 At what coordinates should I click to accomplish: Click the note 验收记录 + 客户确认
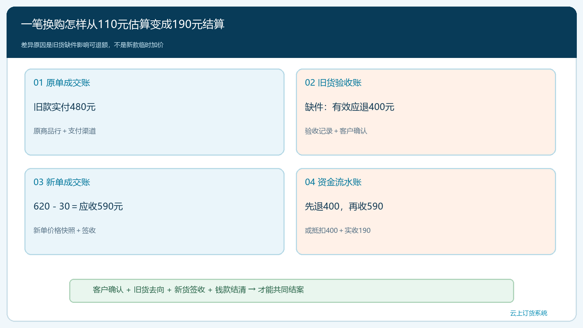[336, 131]
